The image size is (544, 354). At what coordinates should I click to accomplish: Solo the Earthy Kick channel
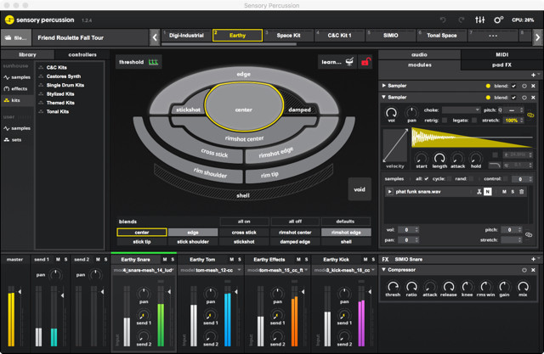373,260
